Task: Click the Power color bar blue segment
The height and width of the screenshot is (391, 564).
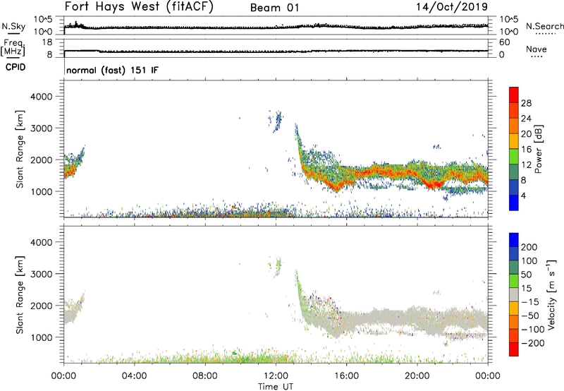Action: tap(514, 203)
